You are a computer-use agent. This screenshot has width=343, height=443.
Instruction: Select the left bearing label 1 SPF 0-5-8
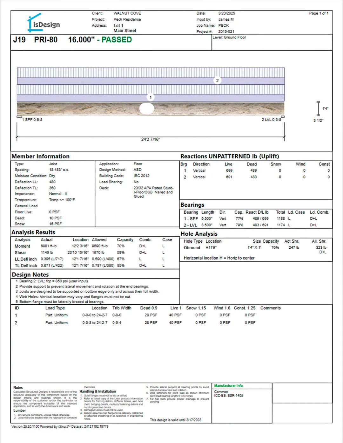(32, 120)
